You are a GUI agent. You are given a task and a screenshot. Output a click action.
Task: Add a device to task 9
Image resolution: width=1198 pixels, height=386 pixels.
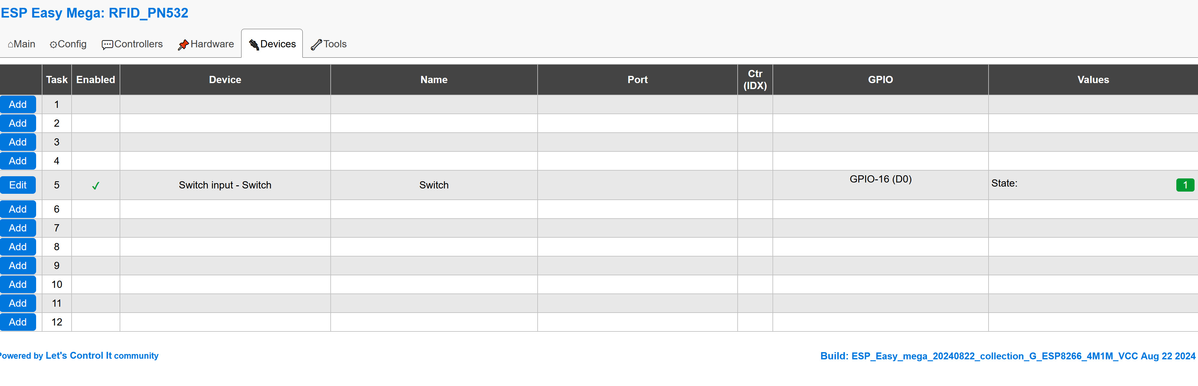18,266
